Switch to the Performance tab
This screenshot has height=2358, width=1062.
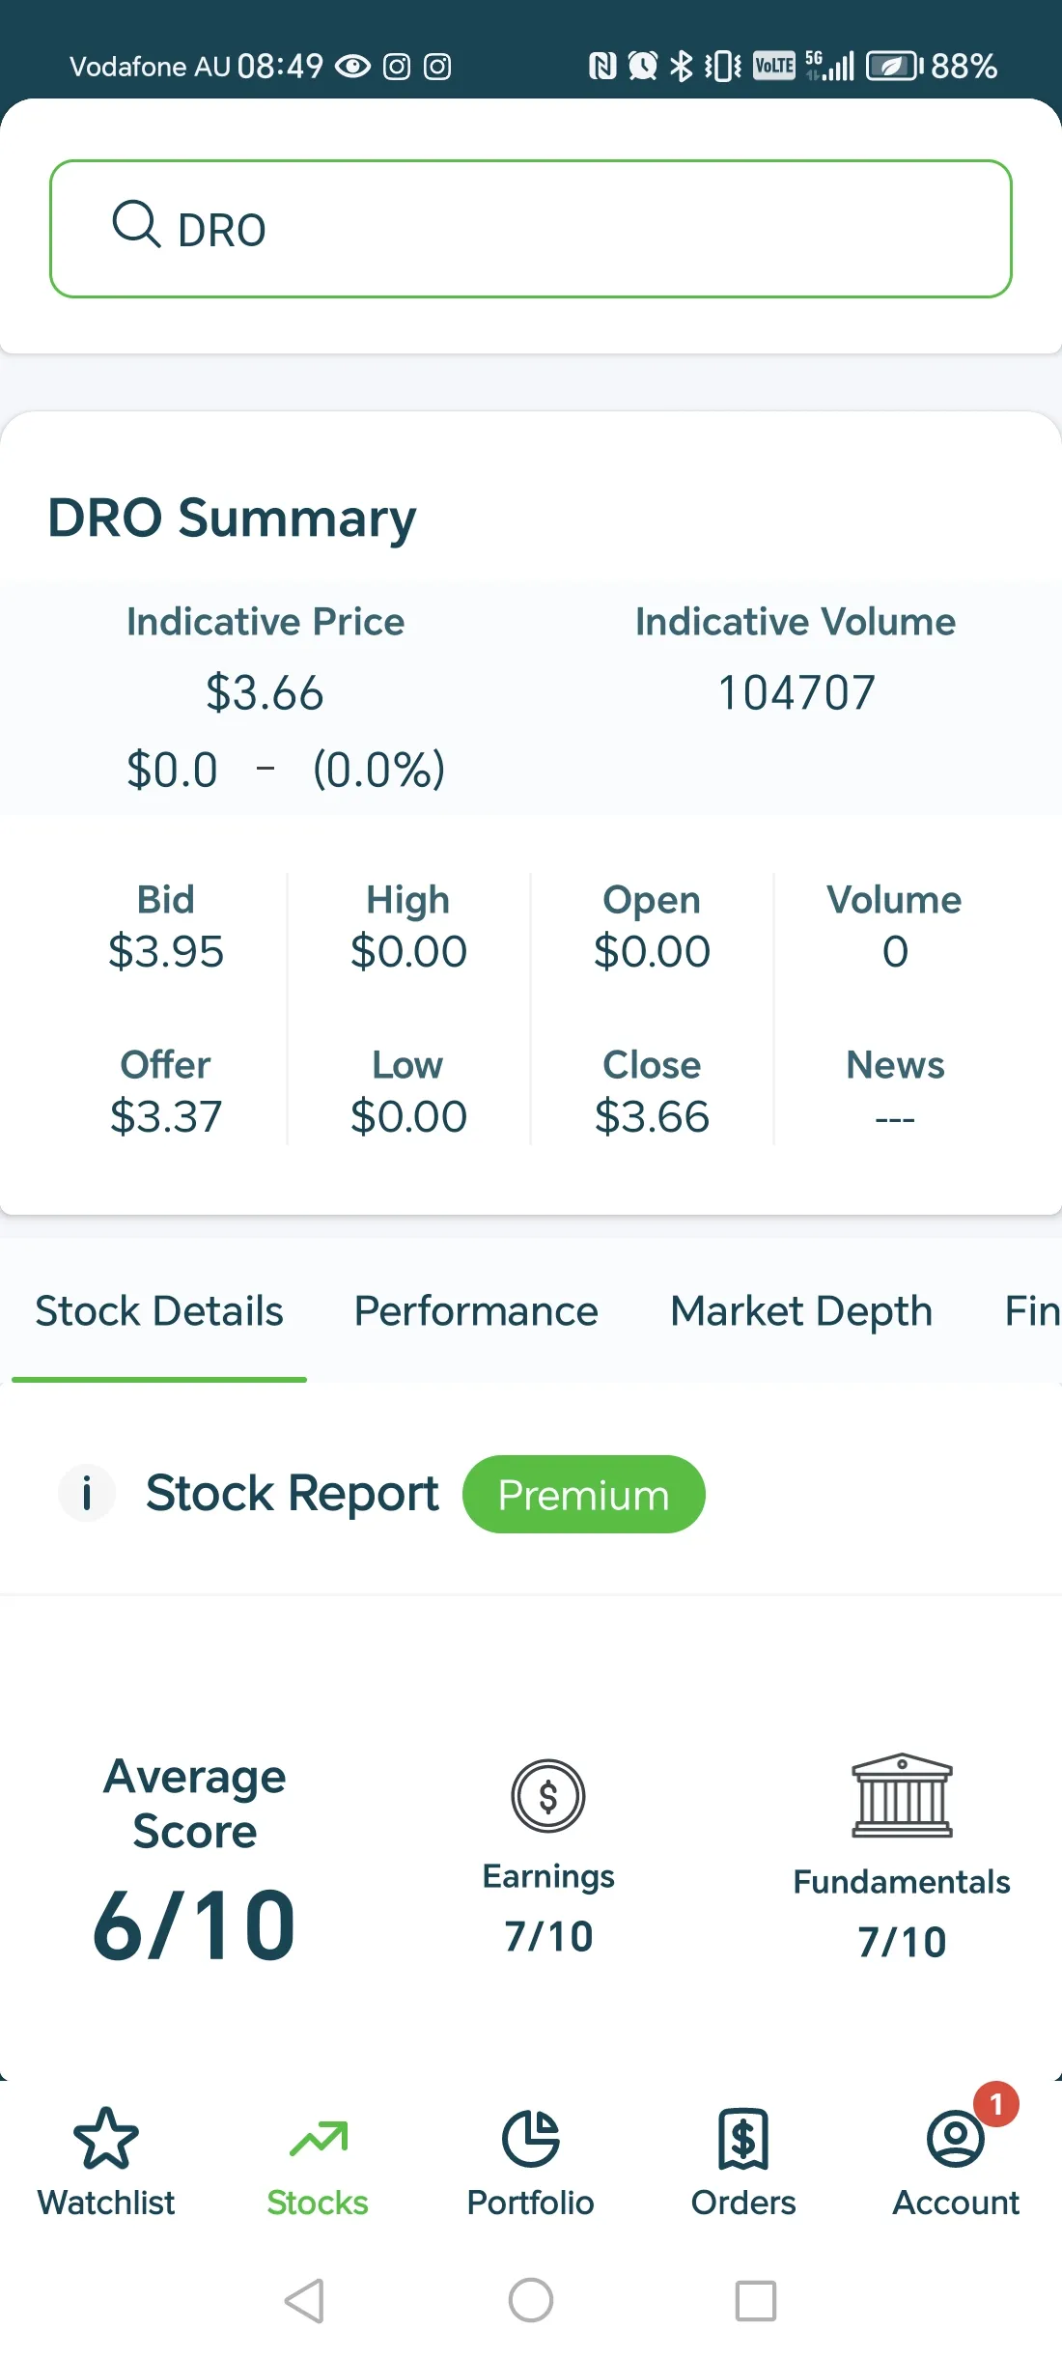point(476,1311)
